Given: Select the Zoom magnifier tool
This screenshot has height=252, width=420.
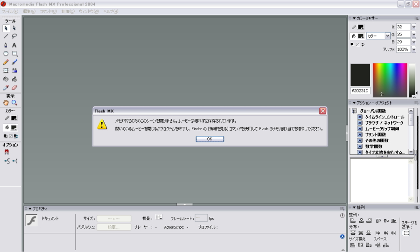Looking at the screenshot, I should pyautogui.click(x=14, y=103).
